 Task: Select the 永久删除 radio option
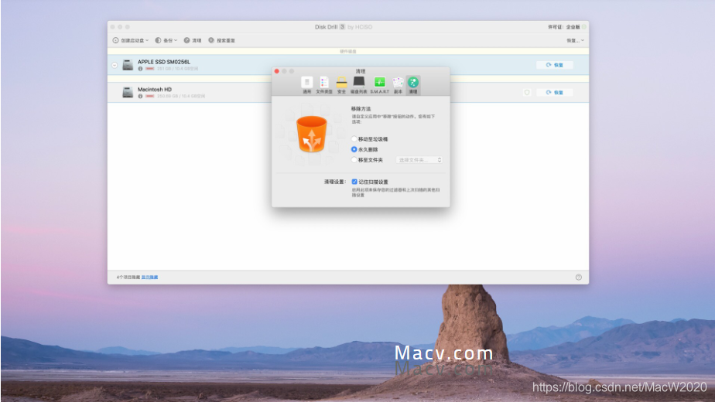pos(354,149)
